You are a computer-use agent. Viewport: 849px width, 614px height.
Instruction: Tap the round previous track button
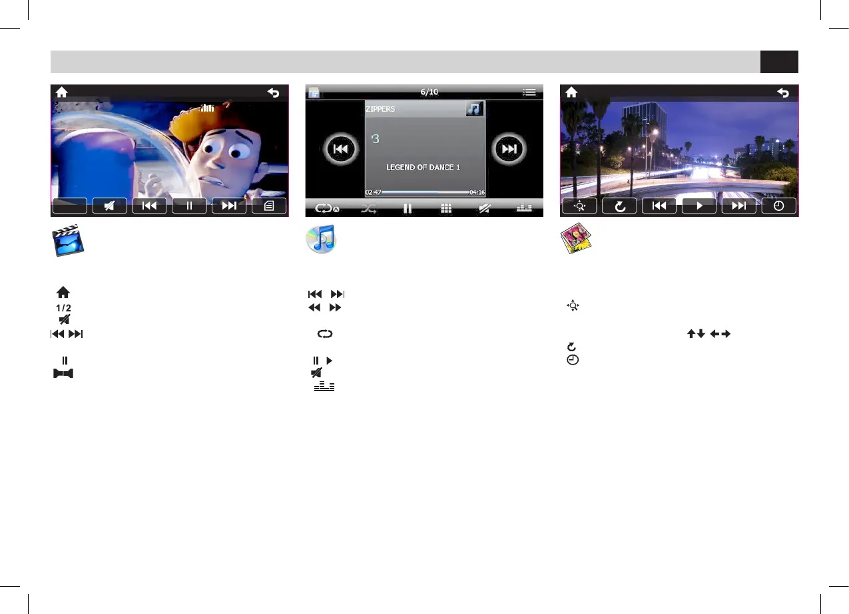pos(340,149)
